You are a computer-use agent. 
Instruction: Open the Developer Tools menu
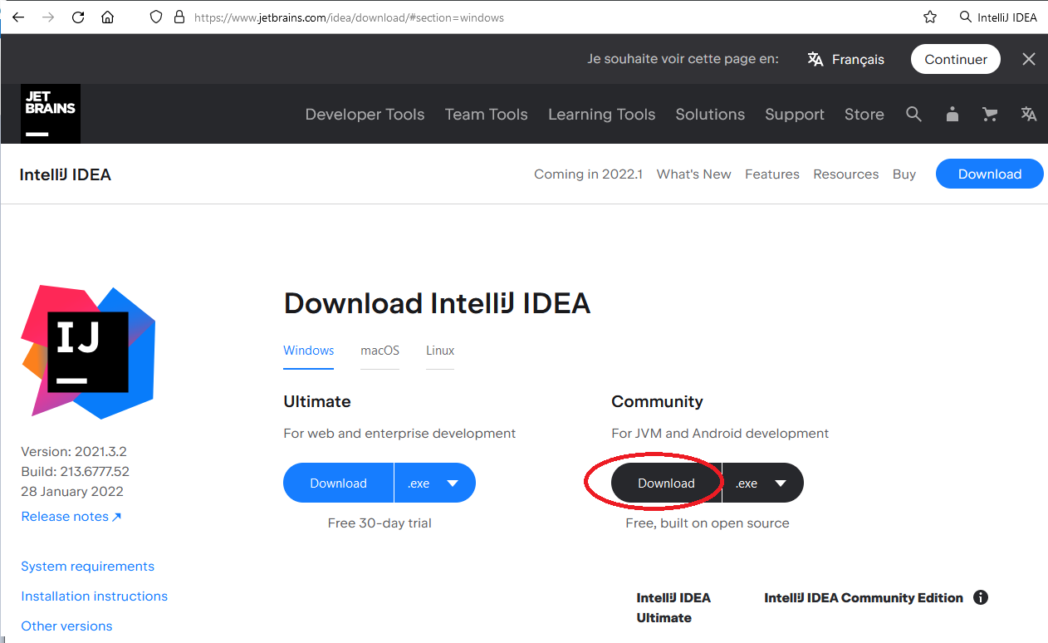(365, 115)
